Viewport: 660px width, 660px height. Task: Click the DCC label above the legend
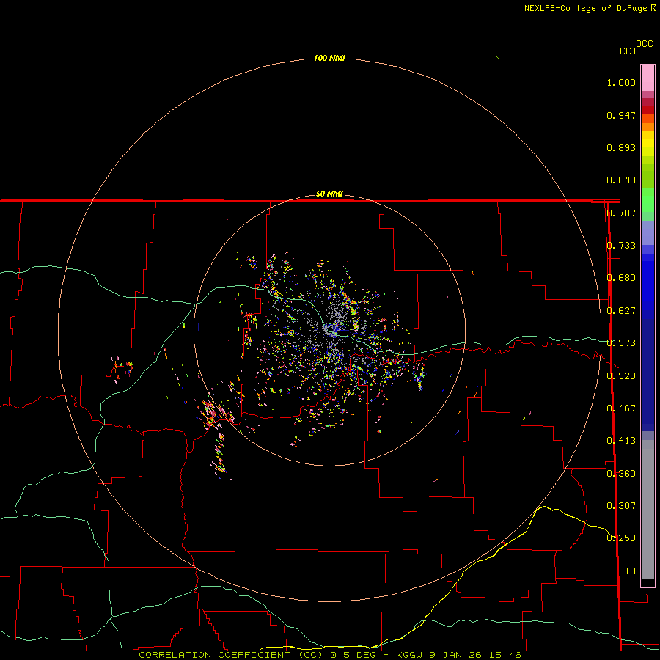(645, 44)
